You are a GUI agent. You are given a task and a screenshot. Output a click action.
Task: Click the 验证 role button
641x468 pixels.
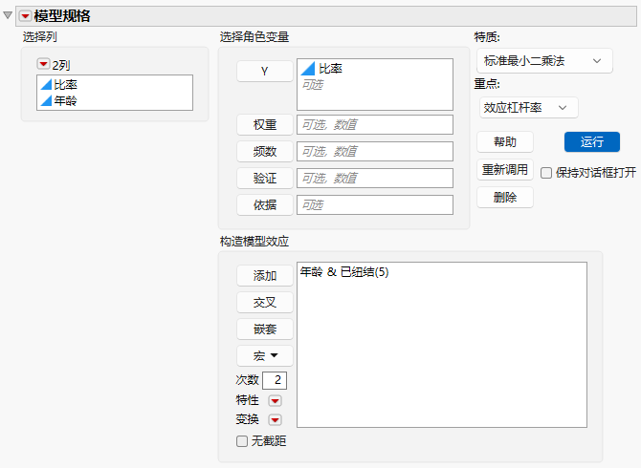264,179
